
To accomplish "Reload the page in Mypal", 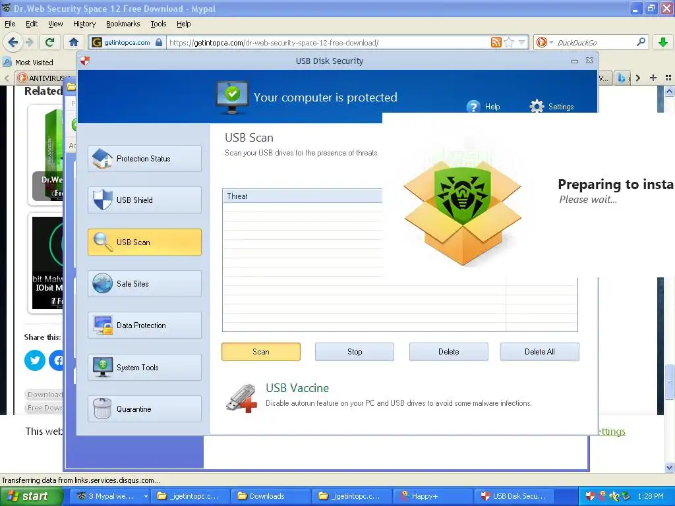I will point(50,42).
